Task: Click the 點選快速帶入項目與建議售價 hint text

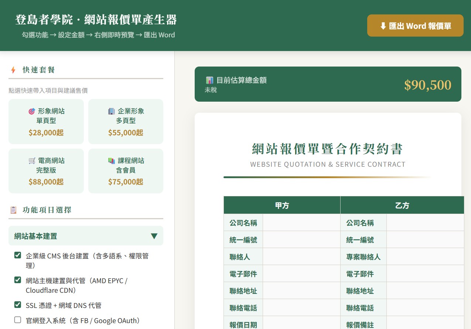Action: [x=48, y=90]
